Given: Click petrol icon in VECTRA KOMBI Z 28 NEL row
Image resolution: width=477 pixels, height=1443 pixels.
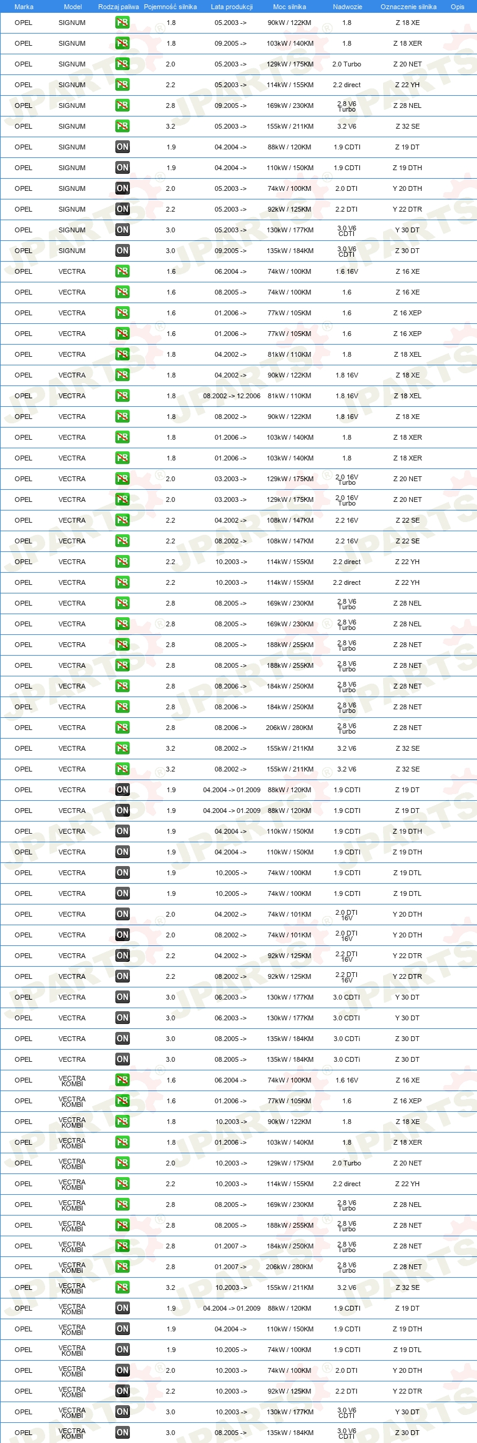Looking at the screenshot, I should (123, 1205).
